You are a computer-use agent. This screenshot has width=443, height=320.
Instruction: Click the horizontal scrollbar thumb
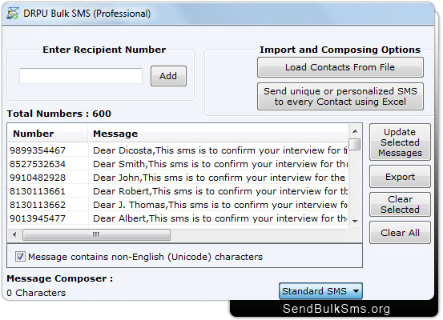96,234
